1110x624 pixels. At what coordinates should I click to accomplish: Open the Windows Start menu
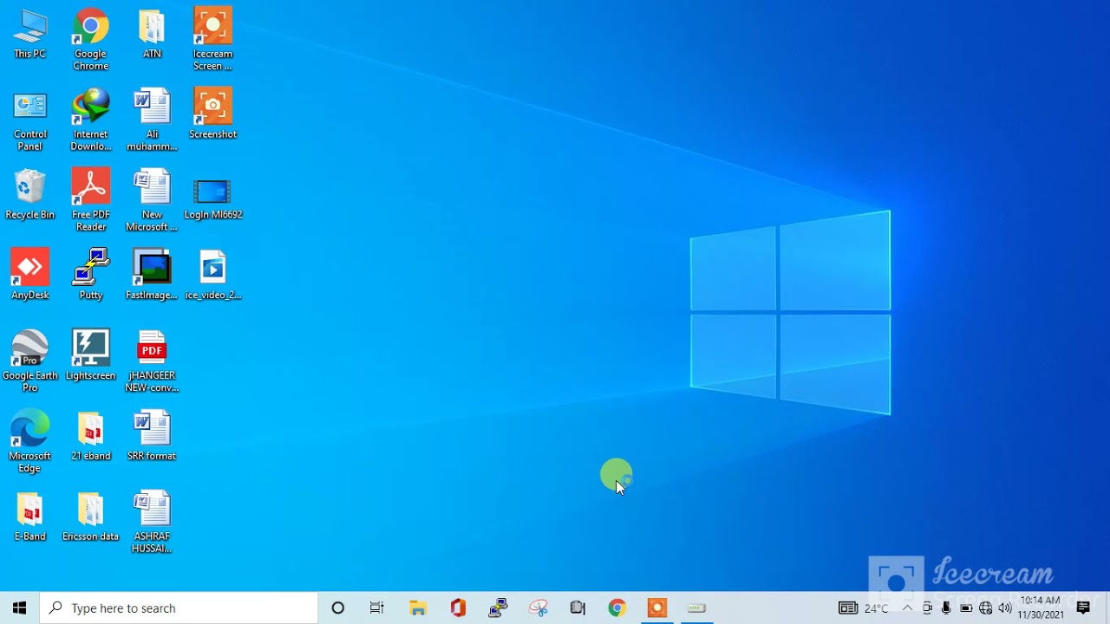pyautogui.click(x=19, y=608)
